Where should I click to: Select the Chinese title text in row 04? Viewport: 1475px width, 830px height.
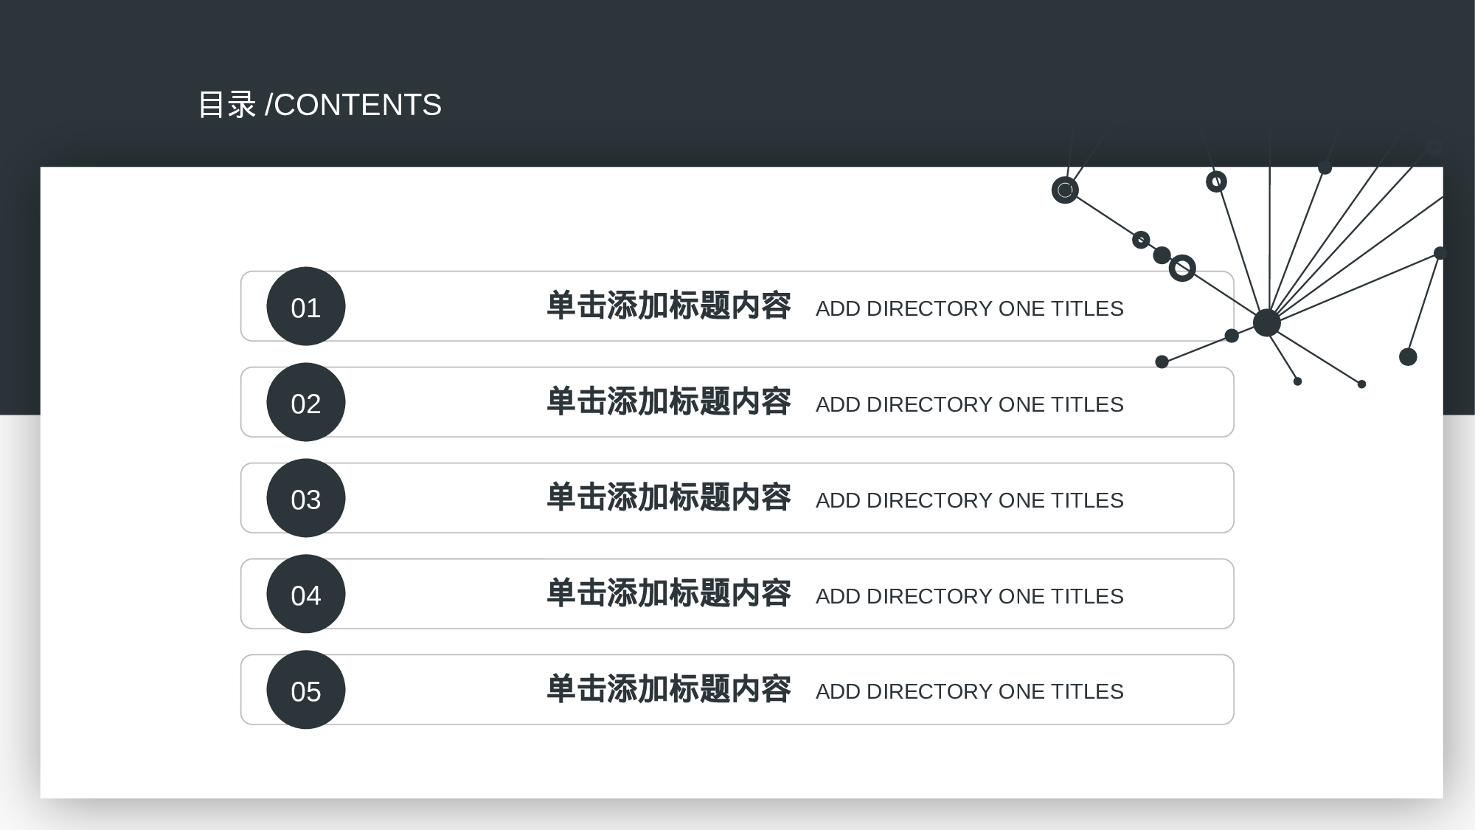pyautogui.click(x=668, y=594)
